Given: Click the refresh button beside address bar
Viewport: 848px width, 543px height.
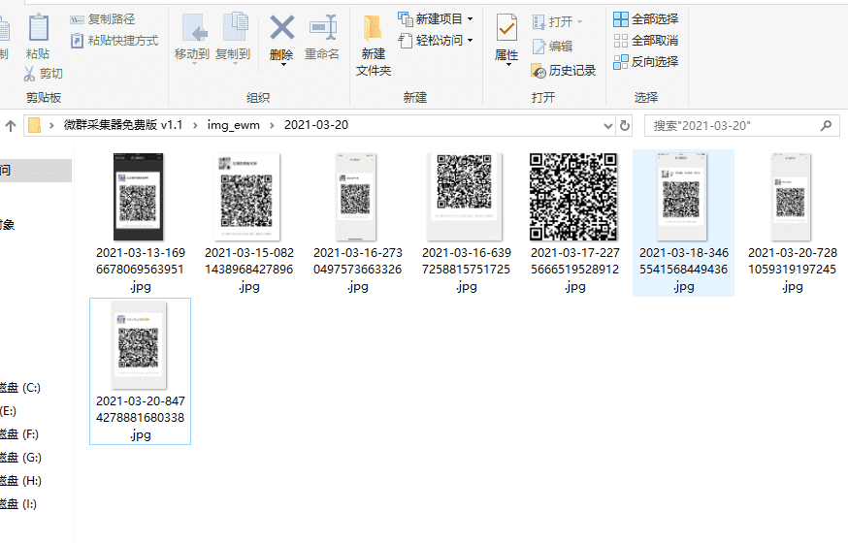Looking at the screenshot, I should click(626, 126).
